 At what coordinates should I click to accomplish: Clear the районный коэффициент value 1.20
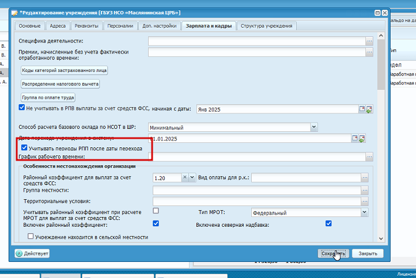click(185, 177)
